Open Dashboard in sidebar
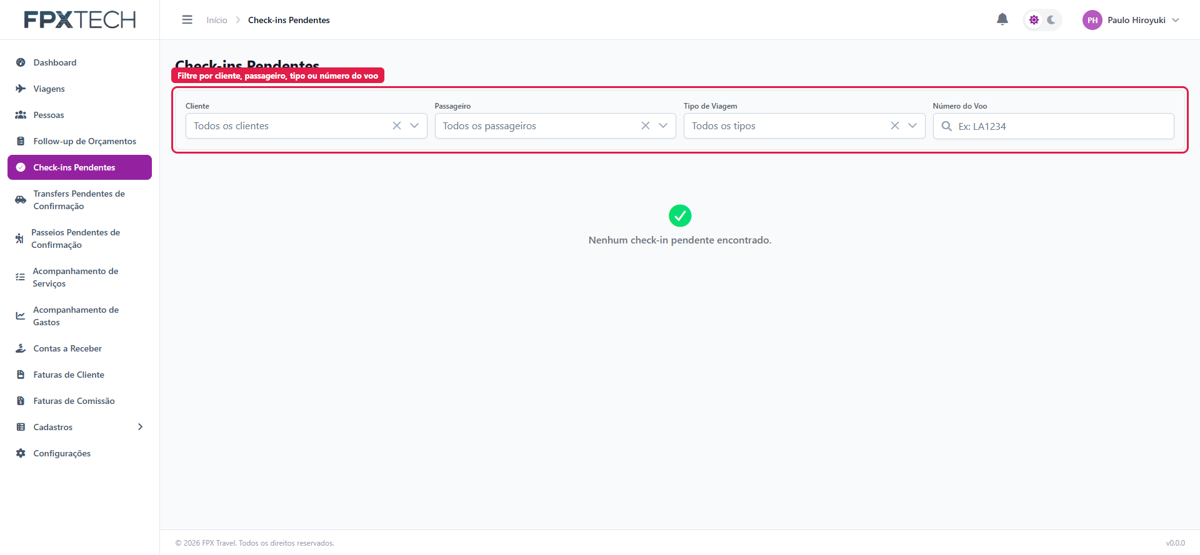Screen dimensions: 1200x555 pyautogui.click(x=79, y=62)
